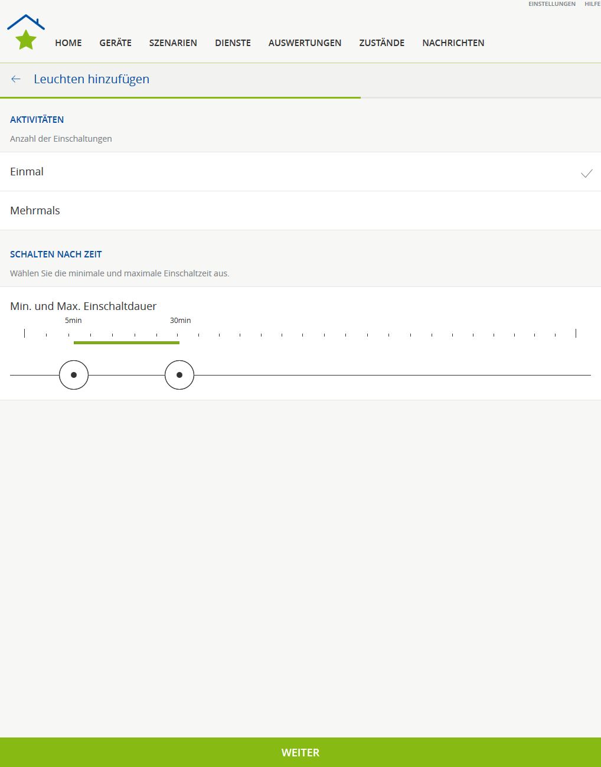This screenshot has width=601, height=767.
Task: Click the HILFE link
Action: click(592, 4)
